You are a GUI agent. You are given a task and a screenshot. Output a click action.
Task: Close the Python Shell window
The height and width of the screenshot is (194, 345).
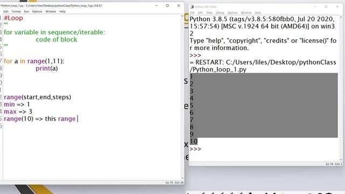pos(337,6)
